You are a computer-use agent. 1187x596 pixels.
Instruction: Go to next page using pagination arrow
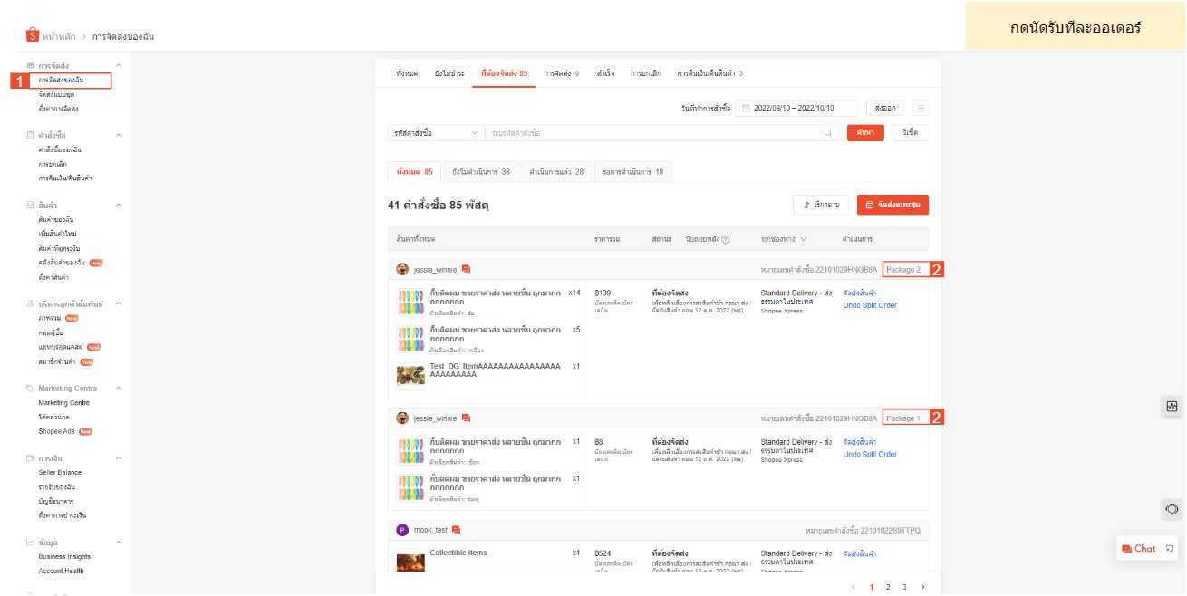[x=922, y=587]
